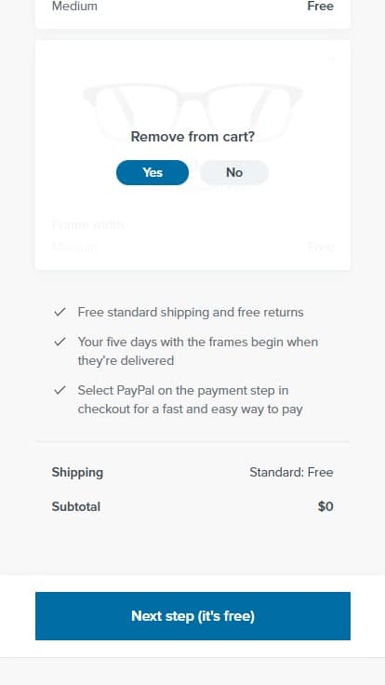The height and width of the screenshot is (685, 385).
Task: Click the Next step (it's free) button
Action: coord(192,616)
